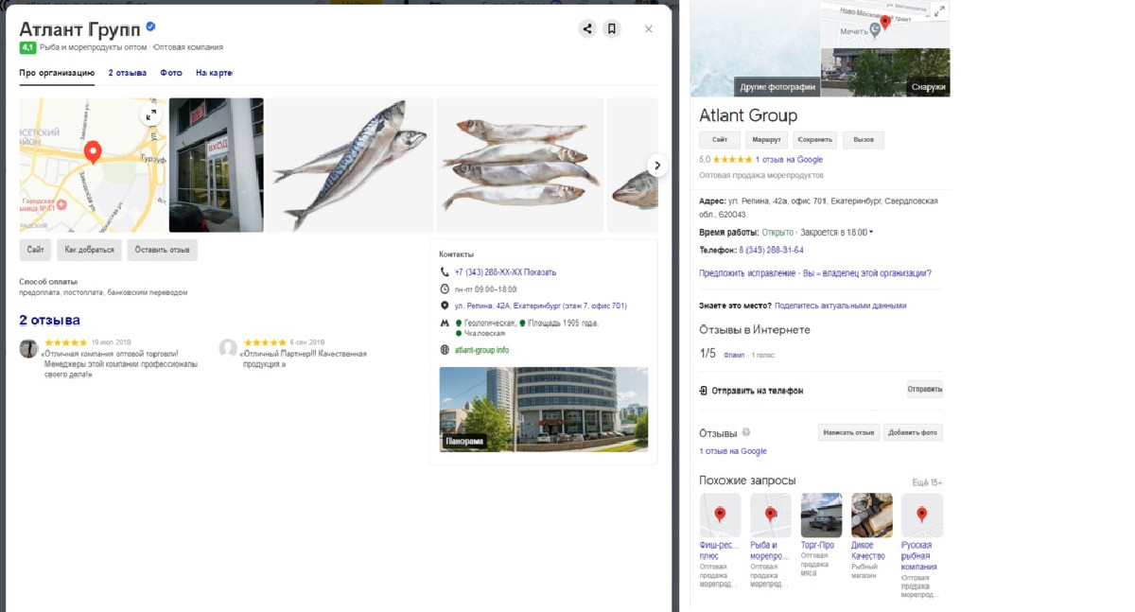The height and width of the screenshot is (612, 1135).
Task: Open the Дикое Качество similar place
Action: click(x=872, y=534)
